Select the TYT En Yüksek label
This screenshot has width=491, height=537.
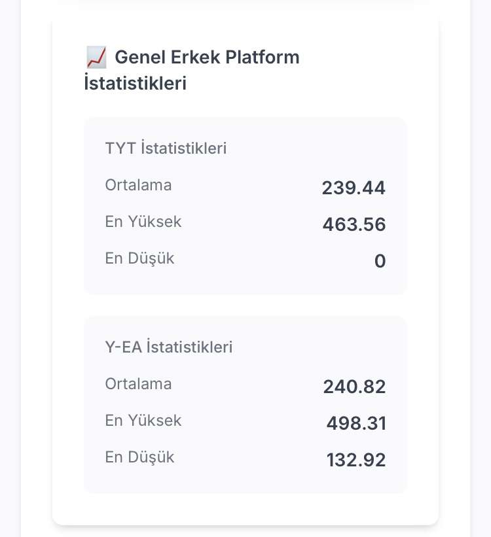pyautogui.click(x=143, y=222)
